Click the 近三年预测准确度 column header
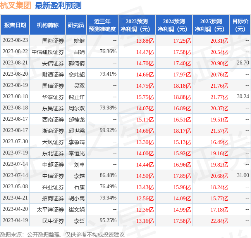 [102, 25]
